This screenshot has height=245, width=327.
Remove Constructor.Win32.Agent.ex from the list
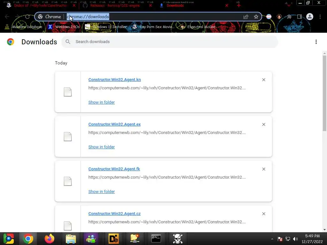[x=263, y=124]
